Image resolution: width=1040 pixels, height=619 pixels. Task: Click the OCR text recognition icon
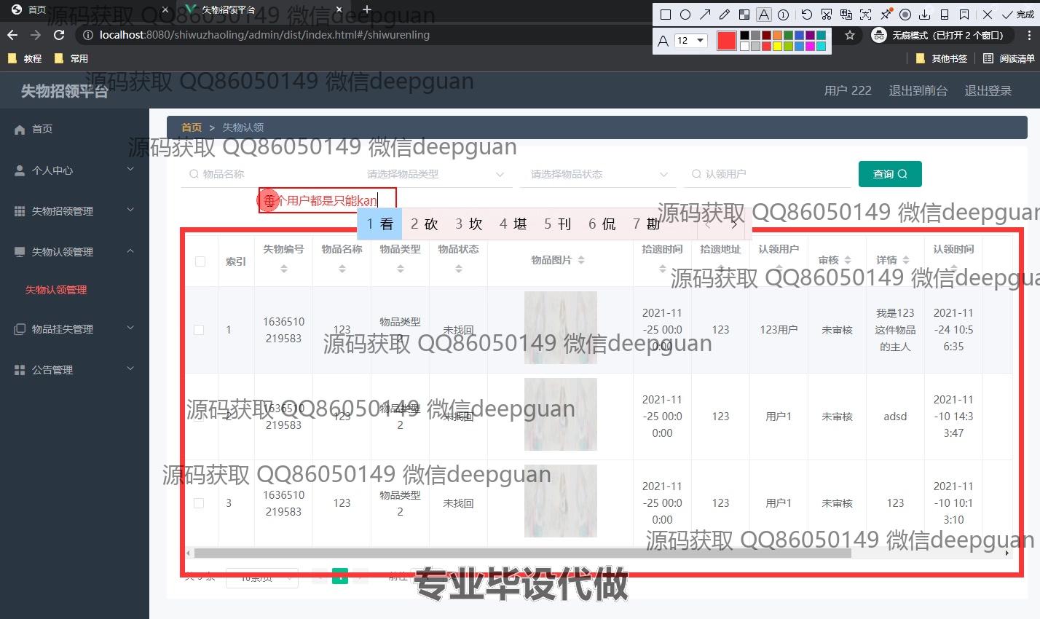click(x=865, y=15)
